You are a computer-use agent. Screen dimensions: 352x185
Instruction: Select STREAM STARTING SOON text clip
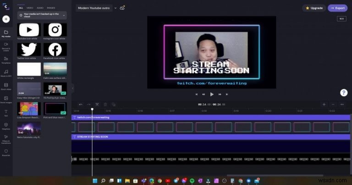click(210, 137)
